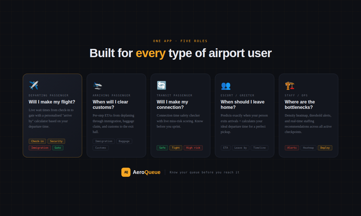Click the 'Built for every type of airport user' headline
The width and height of the screenshot is (361, 216).
pyautogui.click(x=180, y=53)
